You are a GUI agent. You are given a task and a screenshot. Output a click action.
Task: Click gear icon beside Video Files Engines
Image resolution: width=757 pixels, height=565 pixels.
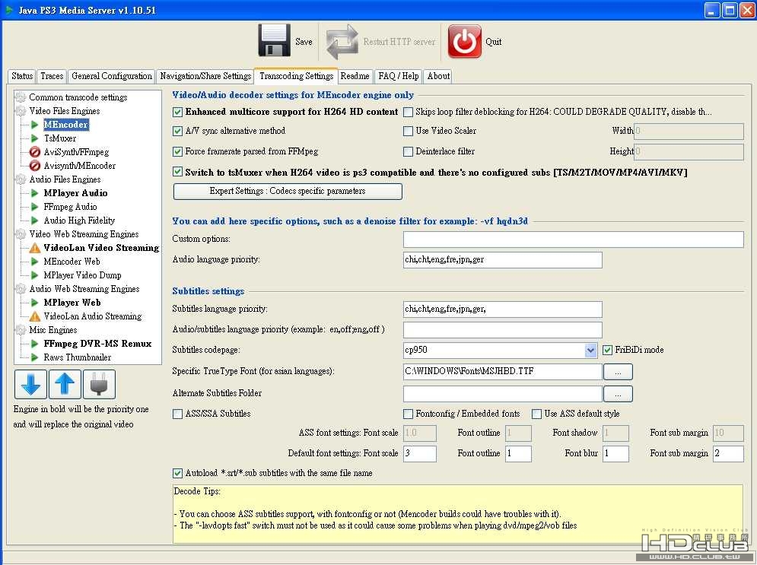pyautogui.click(x=21, y=111)
